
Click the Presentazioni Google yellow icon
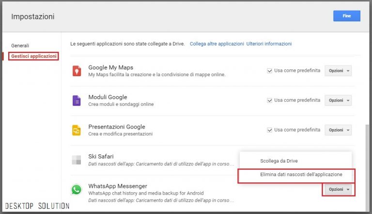76,130
